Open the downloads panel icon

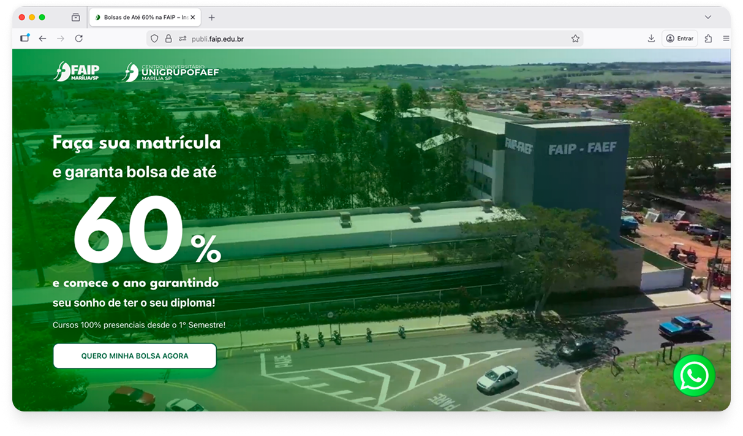click(x=651, y=39)
